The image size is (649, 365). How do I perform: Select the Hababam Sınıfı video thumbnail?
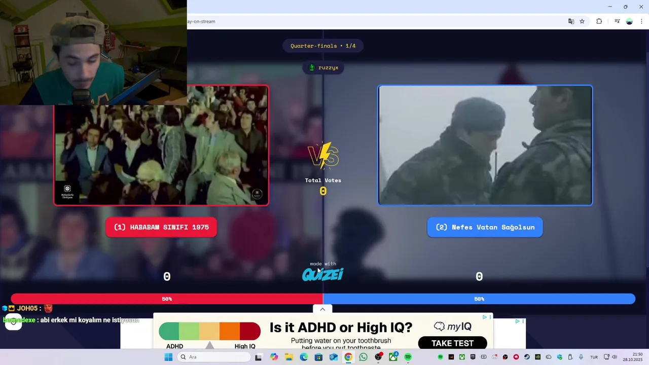tap(161, 145)
